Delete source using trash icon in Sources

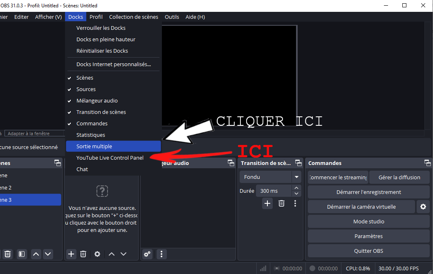pyautogui.click(x=83, y=254)
